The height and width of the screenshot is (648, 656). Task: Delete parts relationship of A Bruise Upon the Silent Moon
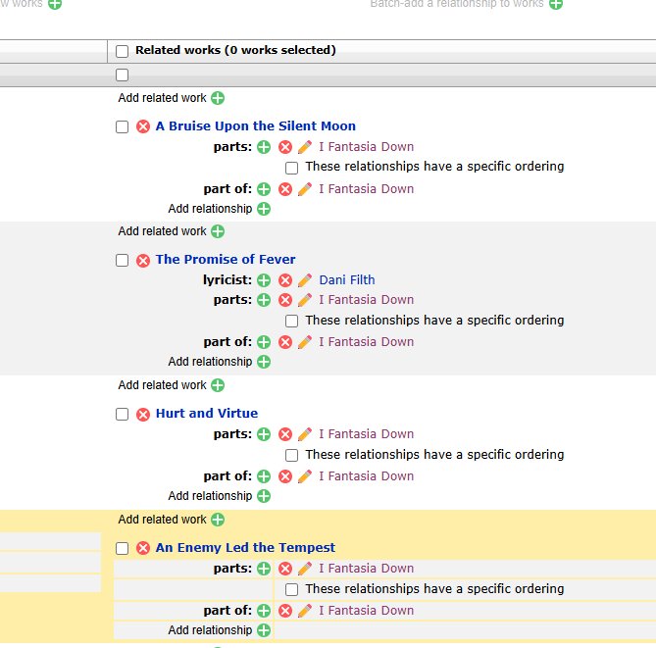coord(285,147)
